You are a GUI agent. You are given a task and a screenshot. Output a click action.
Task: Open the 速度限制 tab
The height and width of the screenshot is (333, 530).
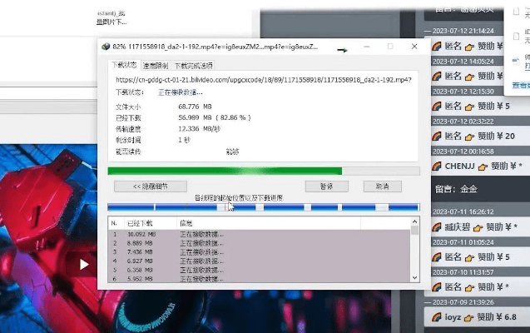(x=156, y=66)
